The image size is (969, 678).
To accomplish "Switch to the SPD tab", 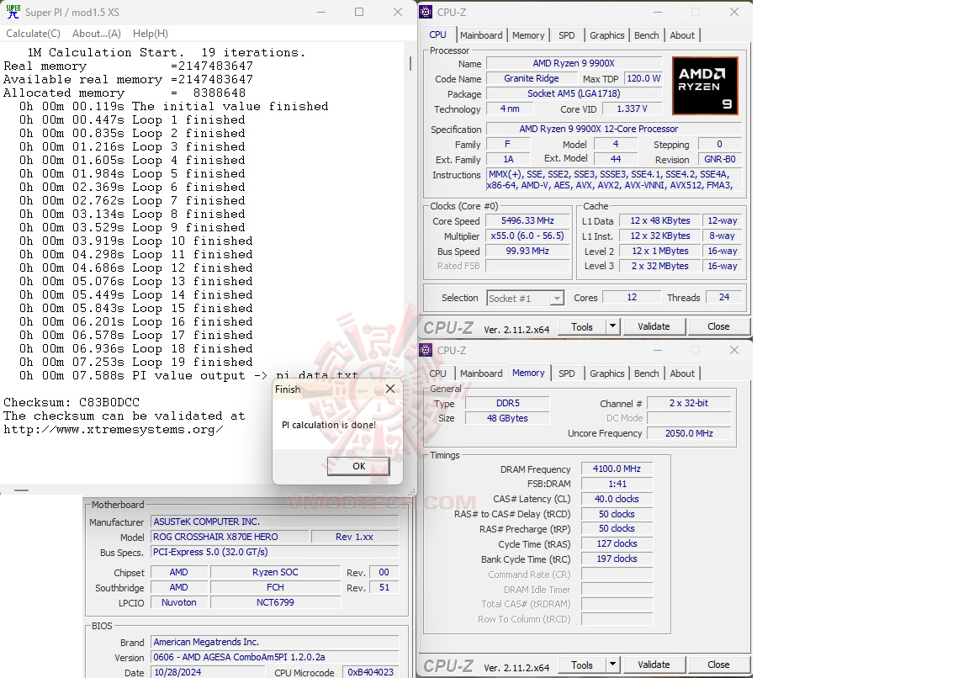I will click(567, 35).
